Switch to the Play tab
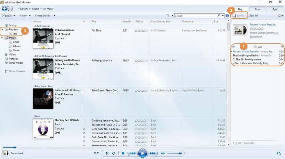 click(x=240, y=9)
